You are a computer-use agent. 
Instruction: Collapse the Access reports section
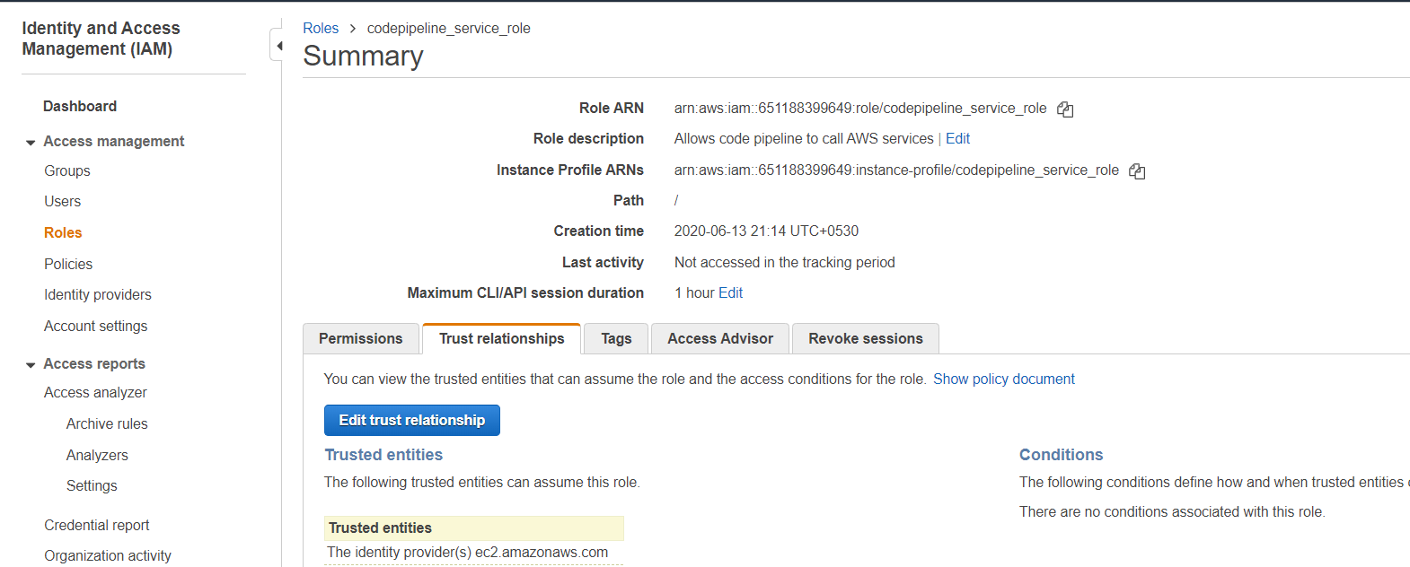click(31, 364)
